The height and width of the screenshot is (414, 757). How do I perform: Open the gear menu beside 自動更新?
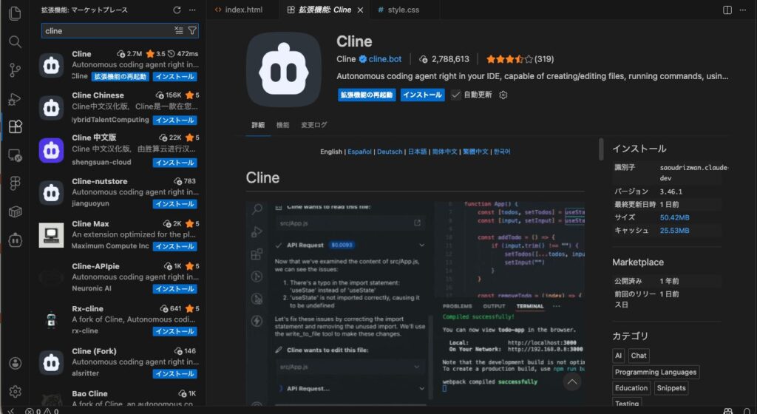(503, 95)
